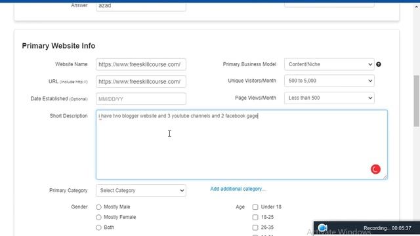Open the Primary Category select list
Screen dimensions: 420x236
141,191
